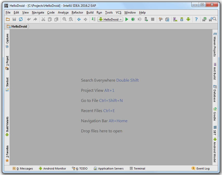Screen dimensions: 222x175
Task: Start debugging with the bug icon
Action: click(133, 19)
